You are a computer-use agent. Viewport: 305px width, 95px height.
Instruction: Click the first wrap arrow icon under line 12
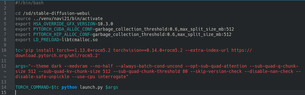click(5, 72)
